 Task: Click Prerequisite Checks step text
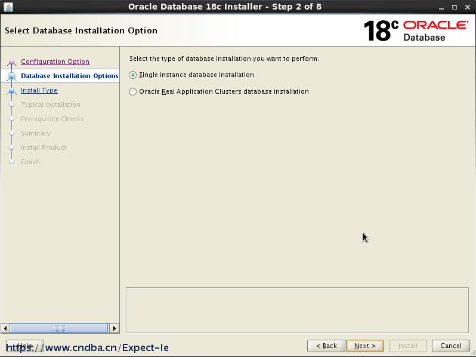tap(52, 119)
